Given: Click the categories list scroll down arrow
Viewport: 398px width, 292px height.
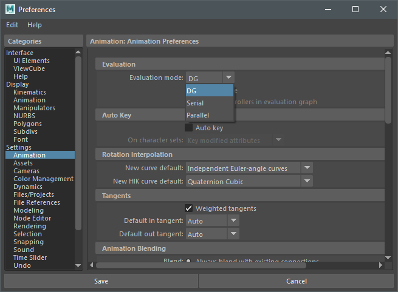Looking at the screenshot, I should (78, 265).
